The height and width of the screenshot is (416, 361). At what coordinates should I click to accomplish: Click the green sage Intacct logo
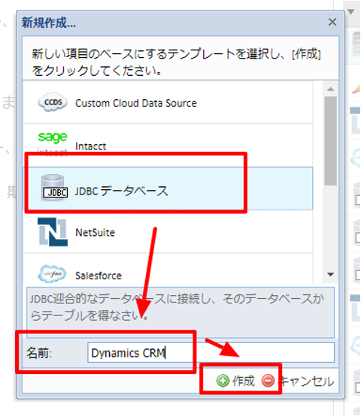[x=53, y=143]
